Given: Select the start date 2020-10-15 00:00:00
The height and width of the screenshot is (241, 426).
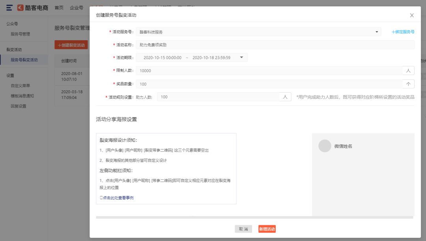Looking at the screenshot, I should [x=163, y=58].
